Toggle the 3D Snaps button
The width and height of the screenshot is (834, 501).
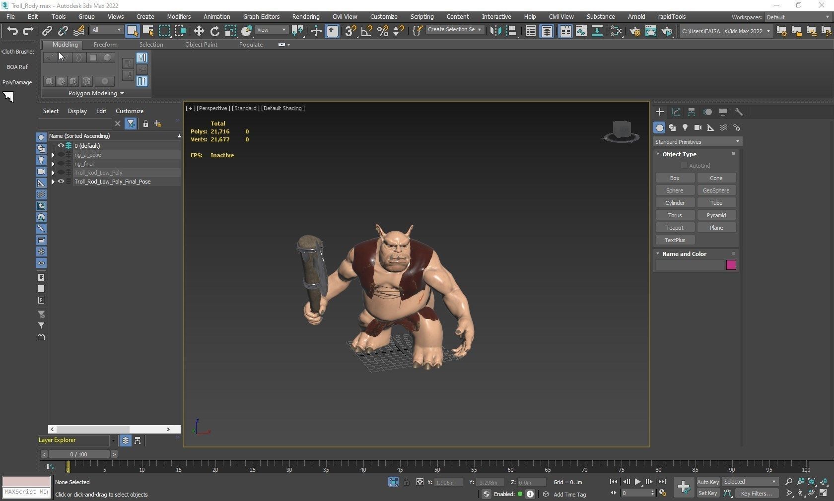click(350, 31)
